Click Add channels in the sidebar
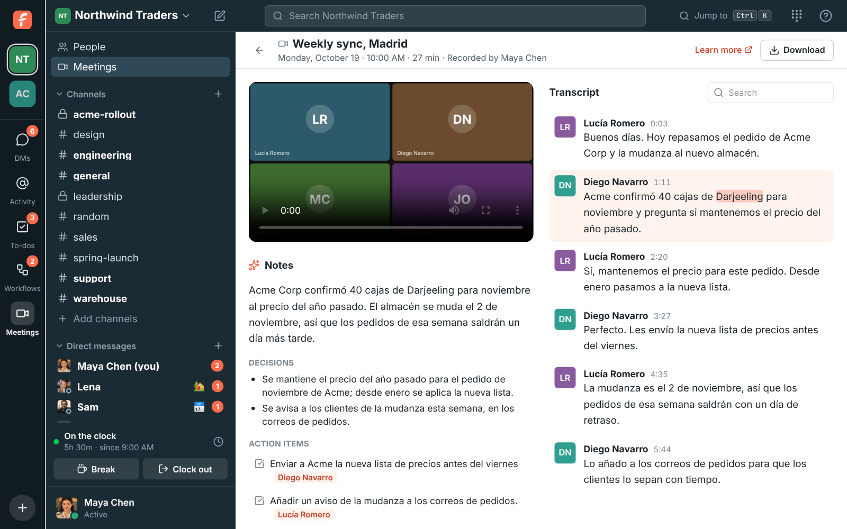847x529 pixels. point(140,319)
